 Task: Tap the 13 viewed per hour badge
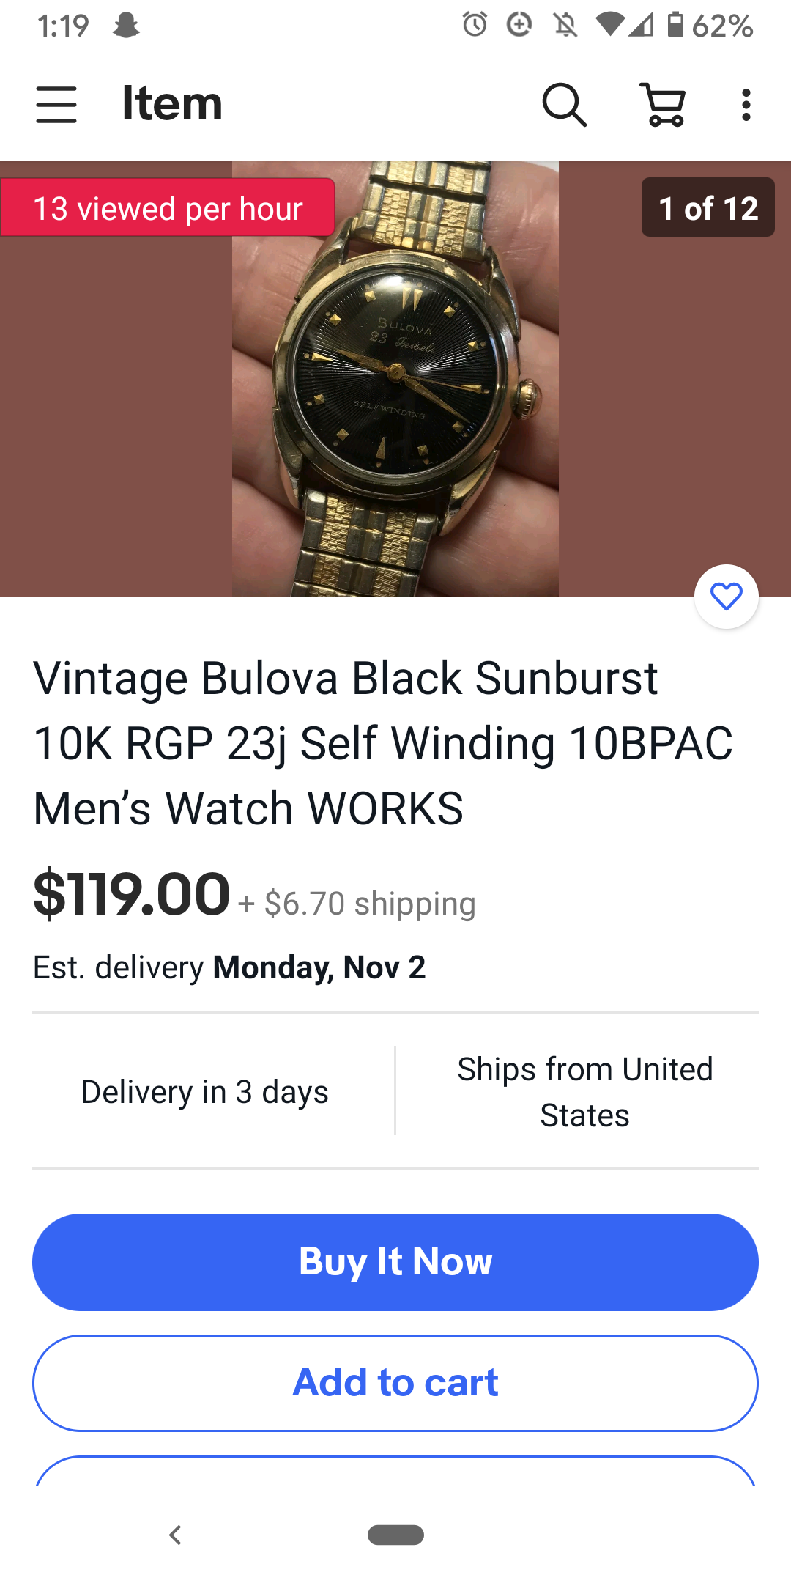(168, 207)
